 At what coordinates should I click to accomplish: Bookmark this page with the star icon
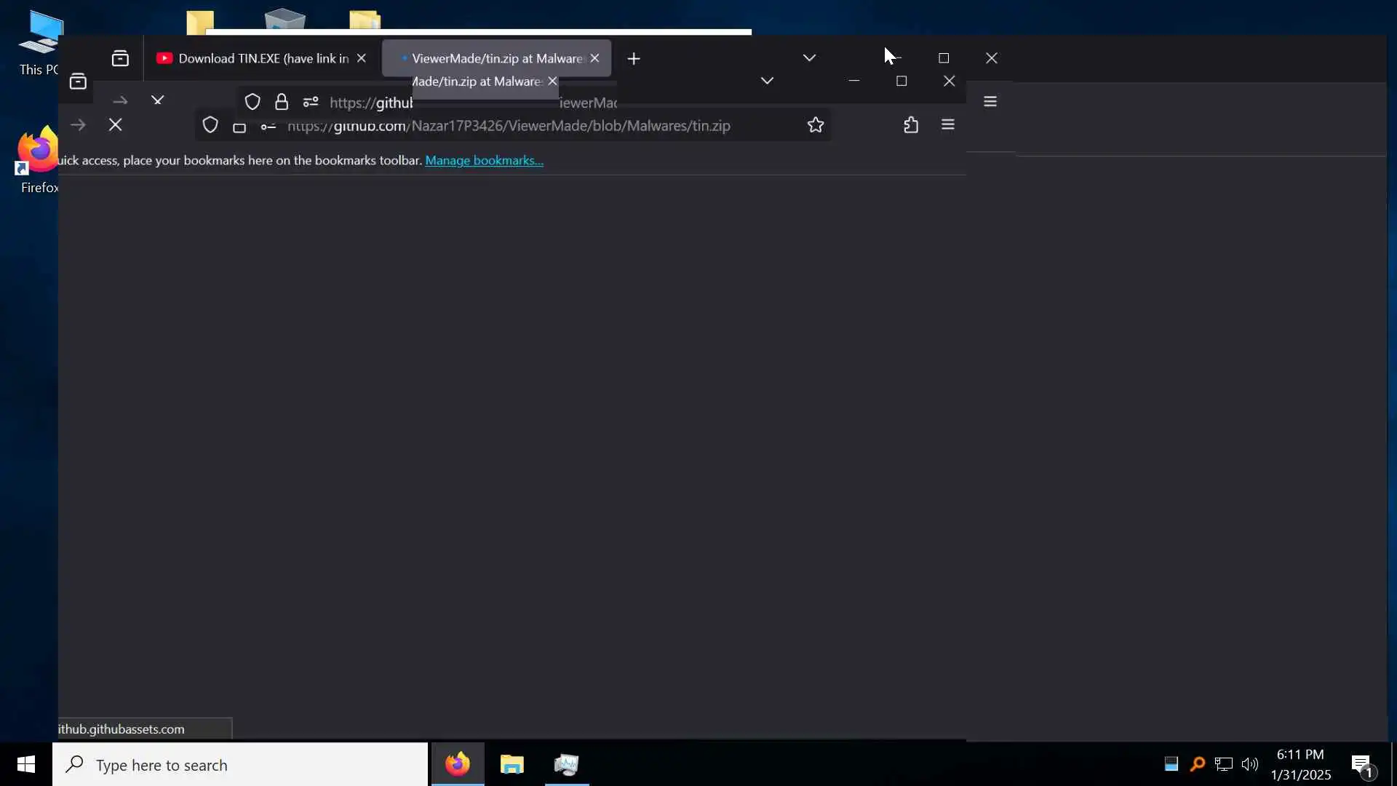(815, 125)
